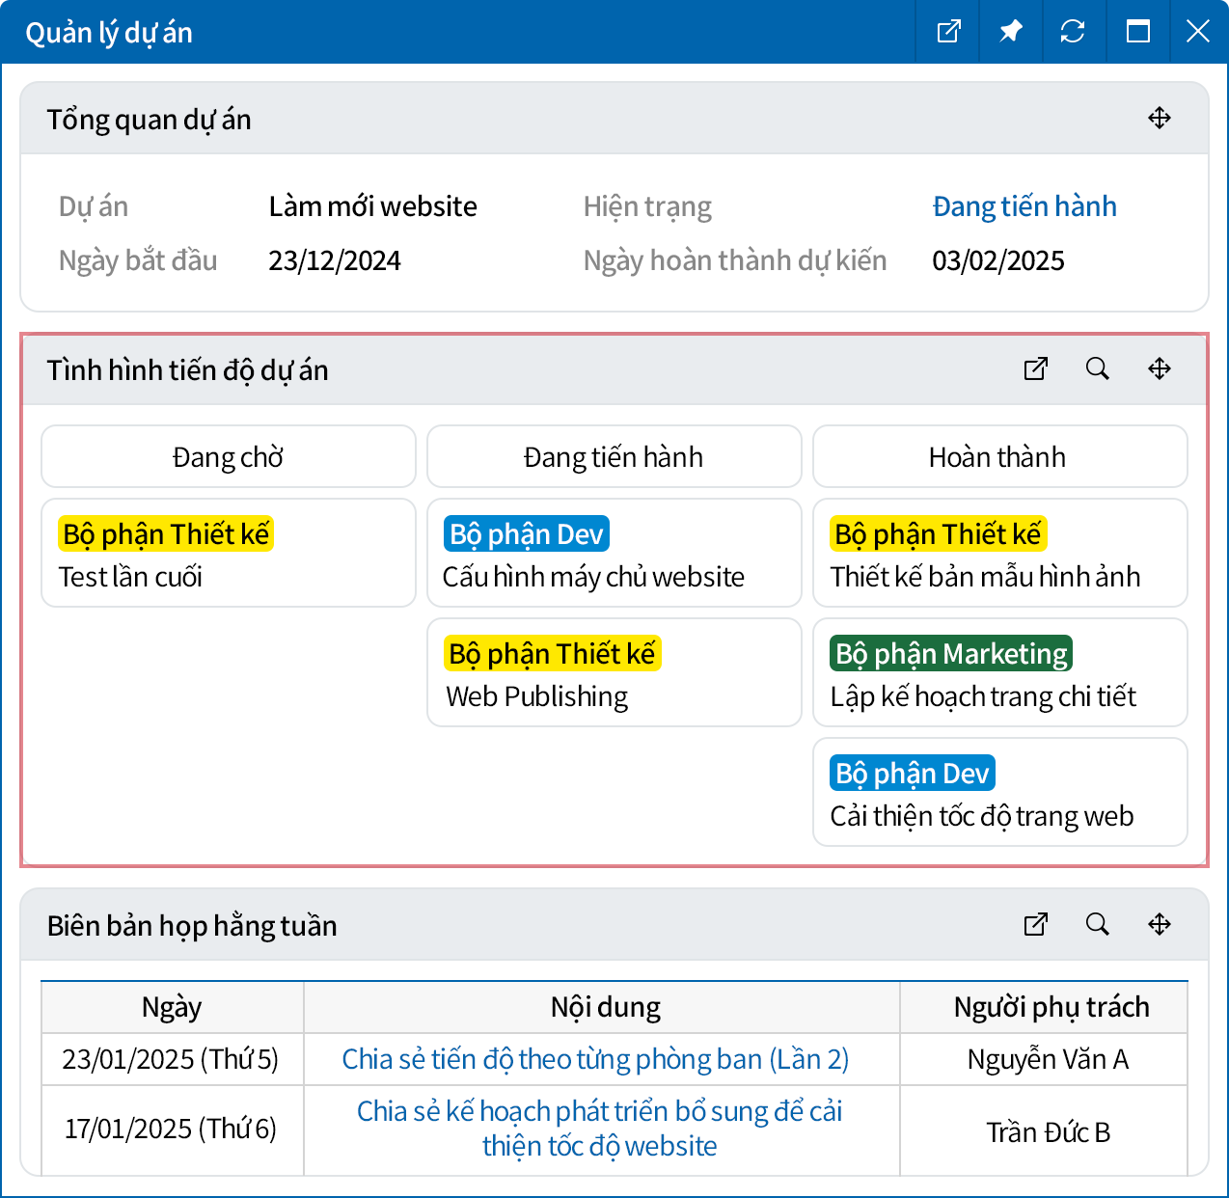Open Biên bản họp hằng tuần externally
This screenshot has width=1229, height=1198.
pyautogui.click(x=1035, y=925)
